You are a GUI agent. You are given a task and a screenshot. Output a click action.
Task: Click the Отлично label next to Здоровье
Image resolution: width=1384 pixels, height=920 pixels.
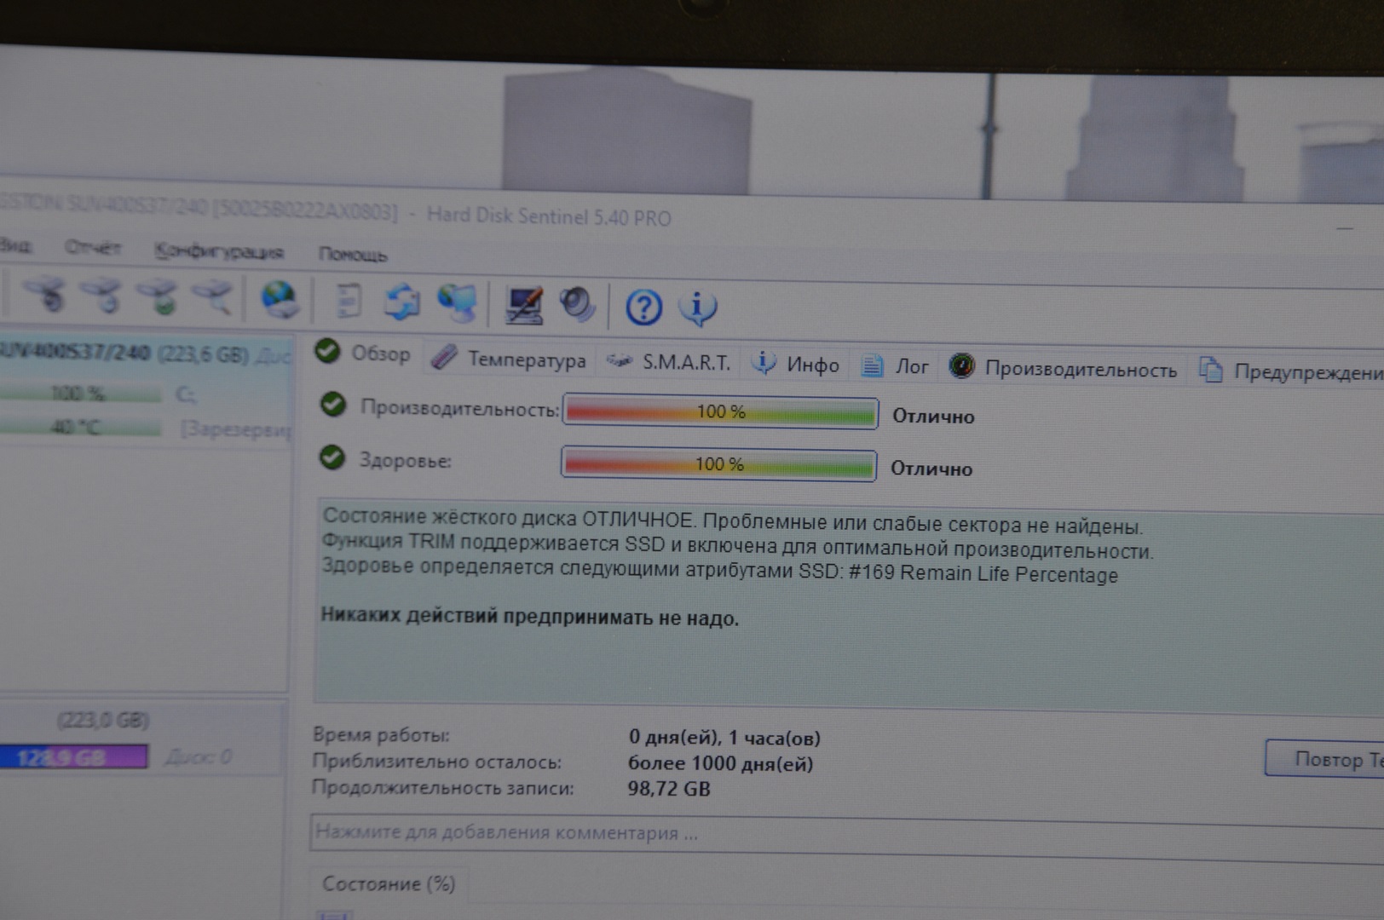[931, 469]
